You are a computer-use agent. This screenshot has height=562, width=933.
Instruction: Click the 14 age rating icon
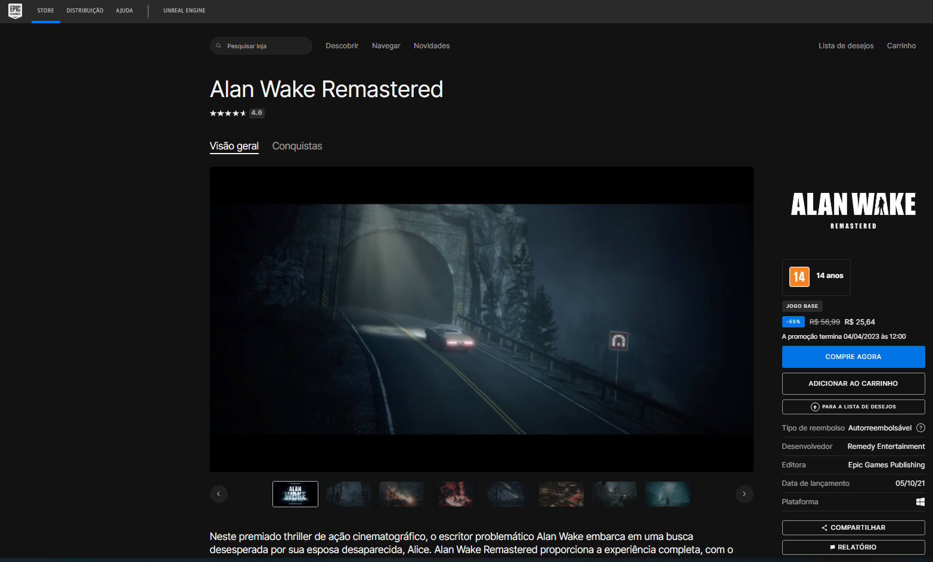(x=799, y=277)
